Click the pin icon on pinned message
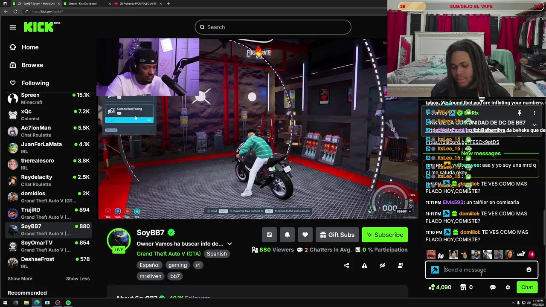546x307 pixels. pos(520,113)
